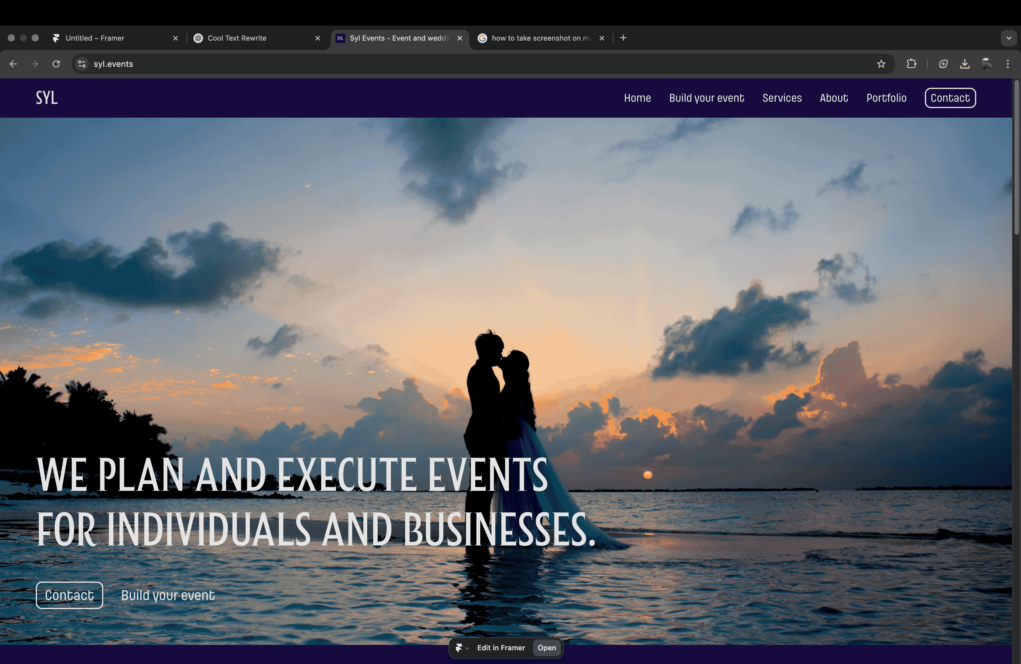The image size is (1021, 664).
Task: Expand the tab search dropdown arrow
Action: tap(1008, 38)
